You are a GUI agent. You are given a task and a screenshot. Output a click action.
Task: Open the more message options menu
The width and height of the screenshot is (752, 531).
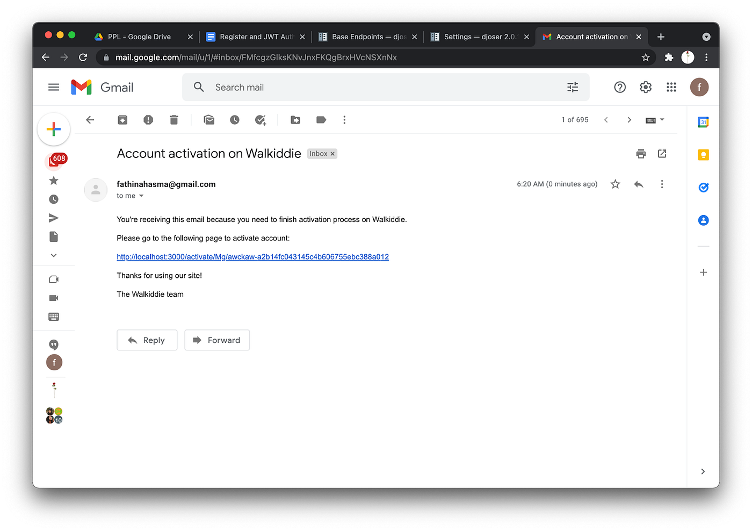(x=662, y=184)
